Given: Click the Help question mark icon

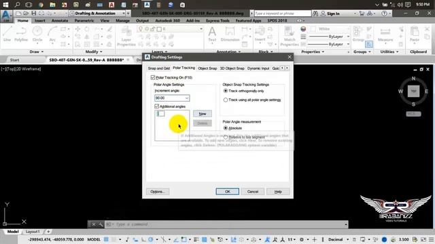Looking at the screenshot, I should click(384, 14).
